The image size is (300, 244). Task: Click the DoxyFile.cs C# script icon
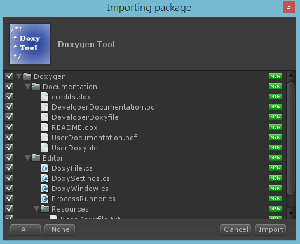click(44, 168)
